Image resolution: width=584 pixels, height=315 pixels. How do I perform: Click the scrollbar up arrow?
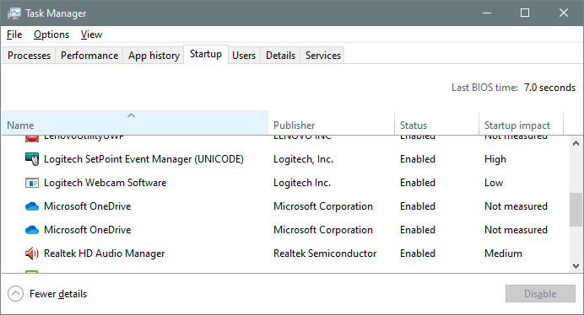(576, 143)
